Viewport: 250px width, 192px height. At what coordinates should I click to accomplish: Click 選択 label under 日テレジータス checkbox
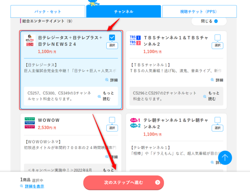[112, 45]
